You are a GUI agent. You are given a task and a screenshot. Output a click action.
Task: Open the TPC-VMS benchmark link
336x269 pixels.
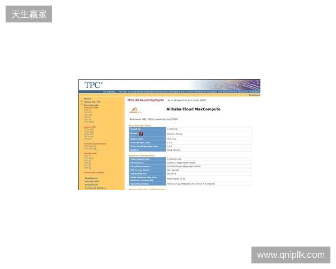(x=89, y=122)
